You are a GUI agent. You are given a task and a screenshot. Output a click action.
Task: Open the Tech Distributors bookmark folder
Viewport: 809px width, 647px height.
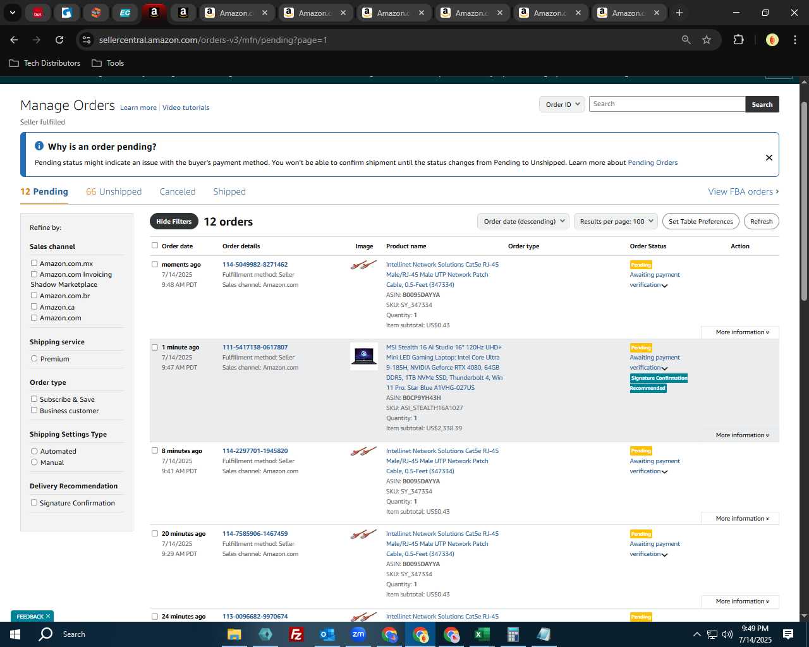point(44,63)
